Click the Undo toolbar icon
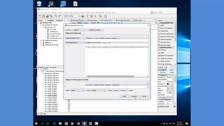Screen dimensions: 224x126 click(56, 16)
